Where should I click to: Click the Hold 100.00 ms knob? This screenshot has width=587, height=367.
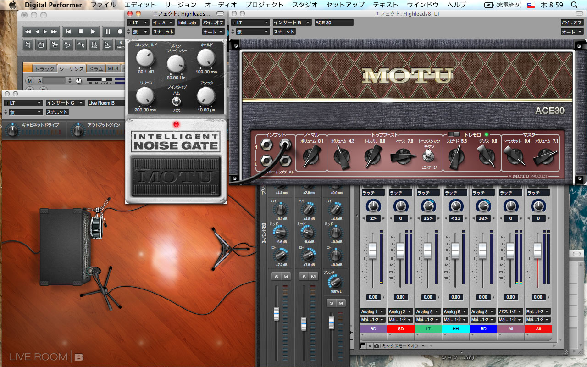click(206, 58)
